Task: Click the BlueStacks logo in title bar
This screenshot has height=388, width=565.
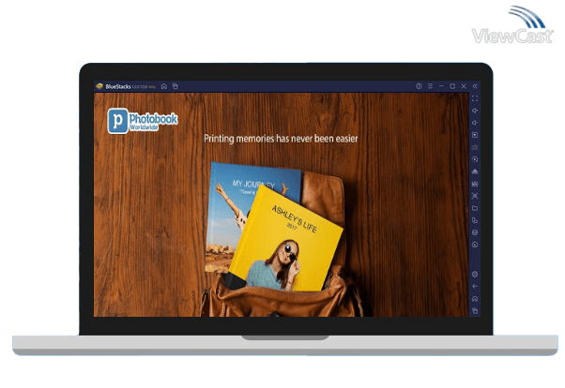Action: (x=99, y=86)
